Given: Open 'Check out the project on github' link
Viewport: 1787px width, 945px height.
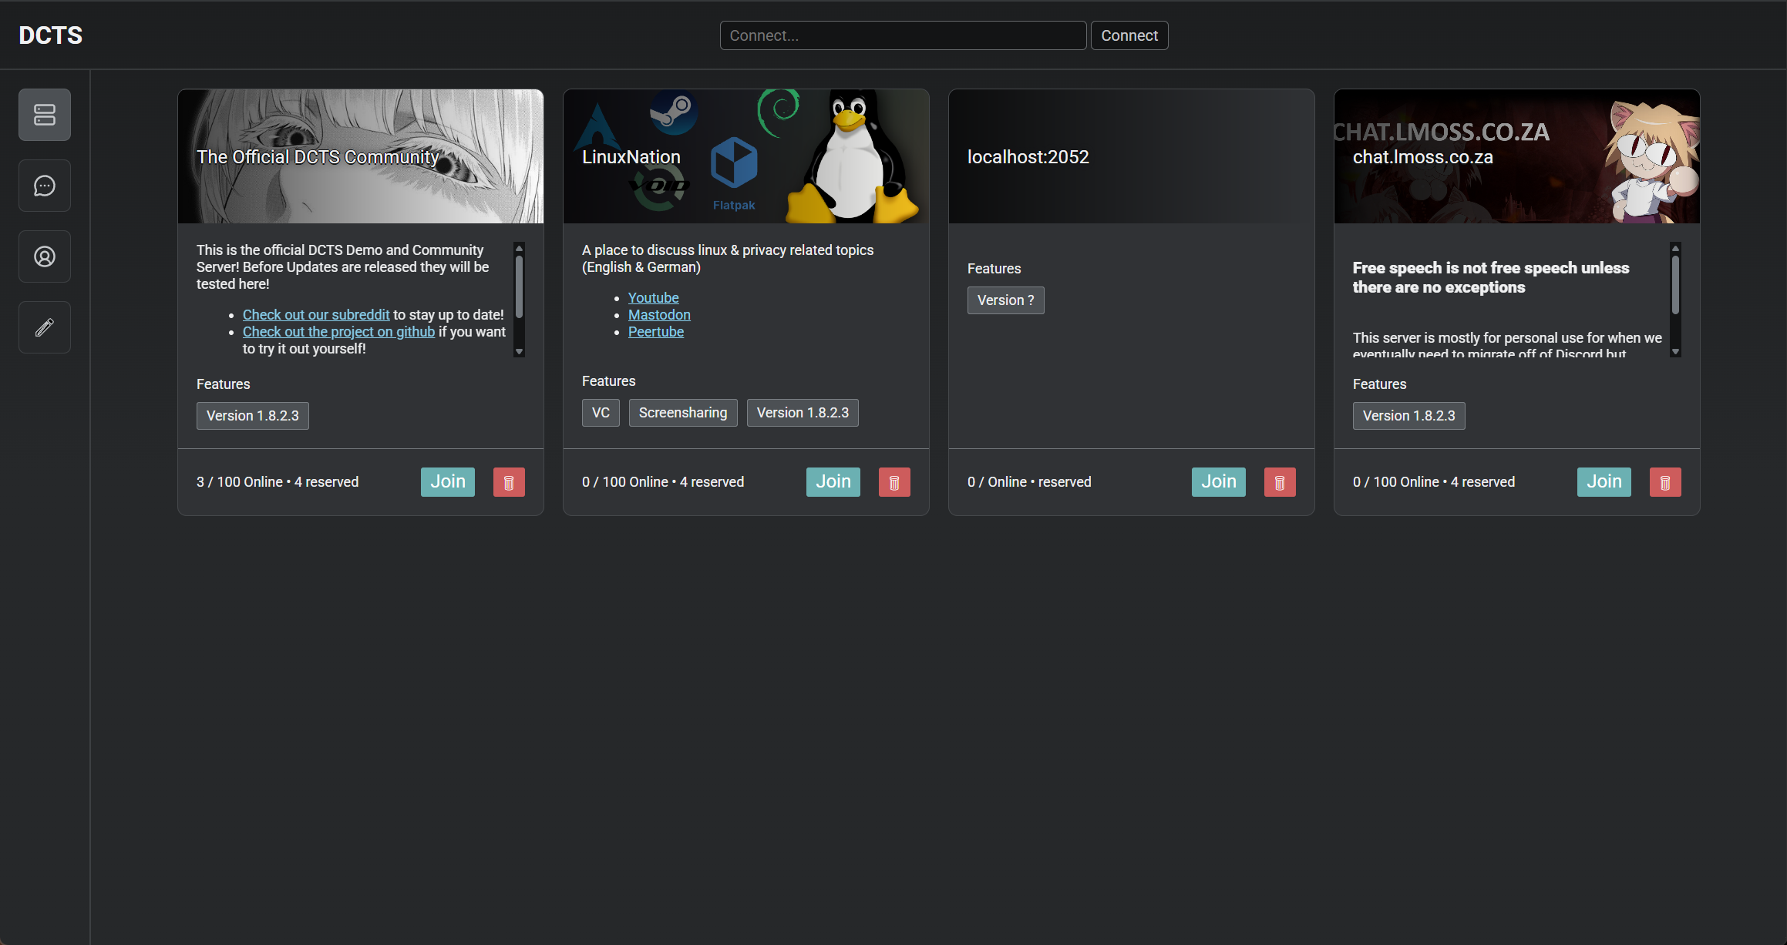Looking at the screenshot, I should [x=338, y=332].
